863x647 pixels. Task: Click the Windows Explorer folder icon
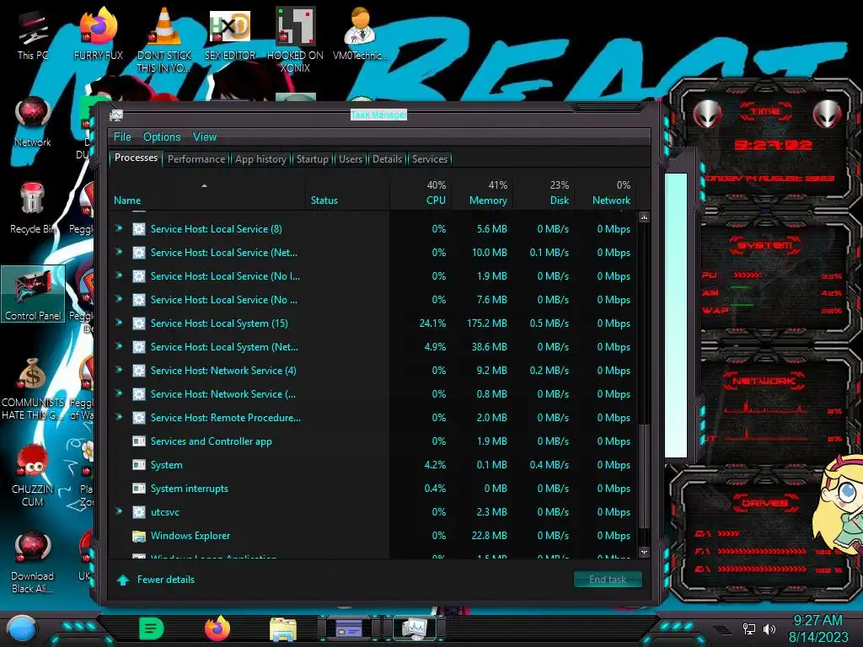[x=139, y=536]
